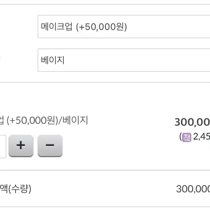The image size is (210, 210).
Task: Click the purple 적 reward points icon
Action: point(187,137)
